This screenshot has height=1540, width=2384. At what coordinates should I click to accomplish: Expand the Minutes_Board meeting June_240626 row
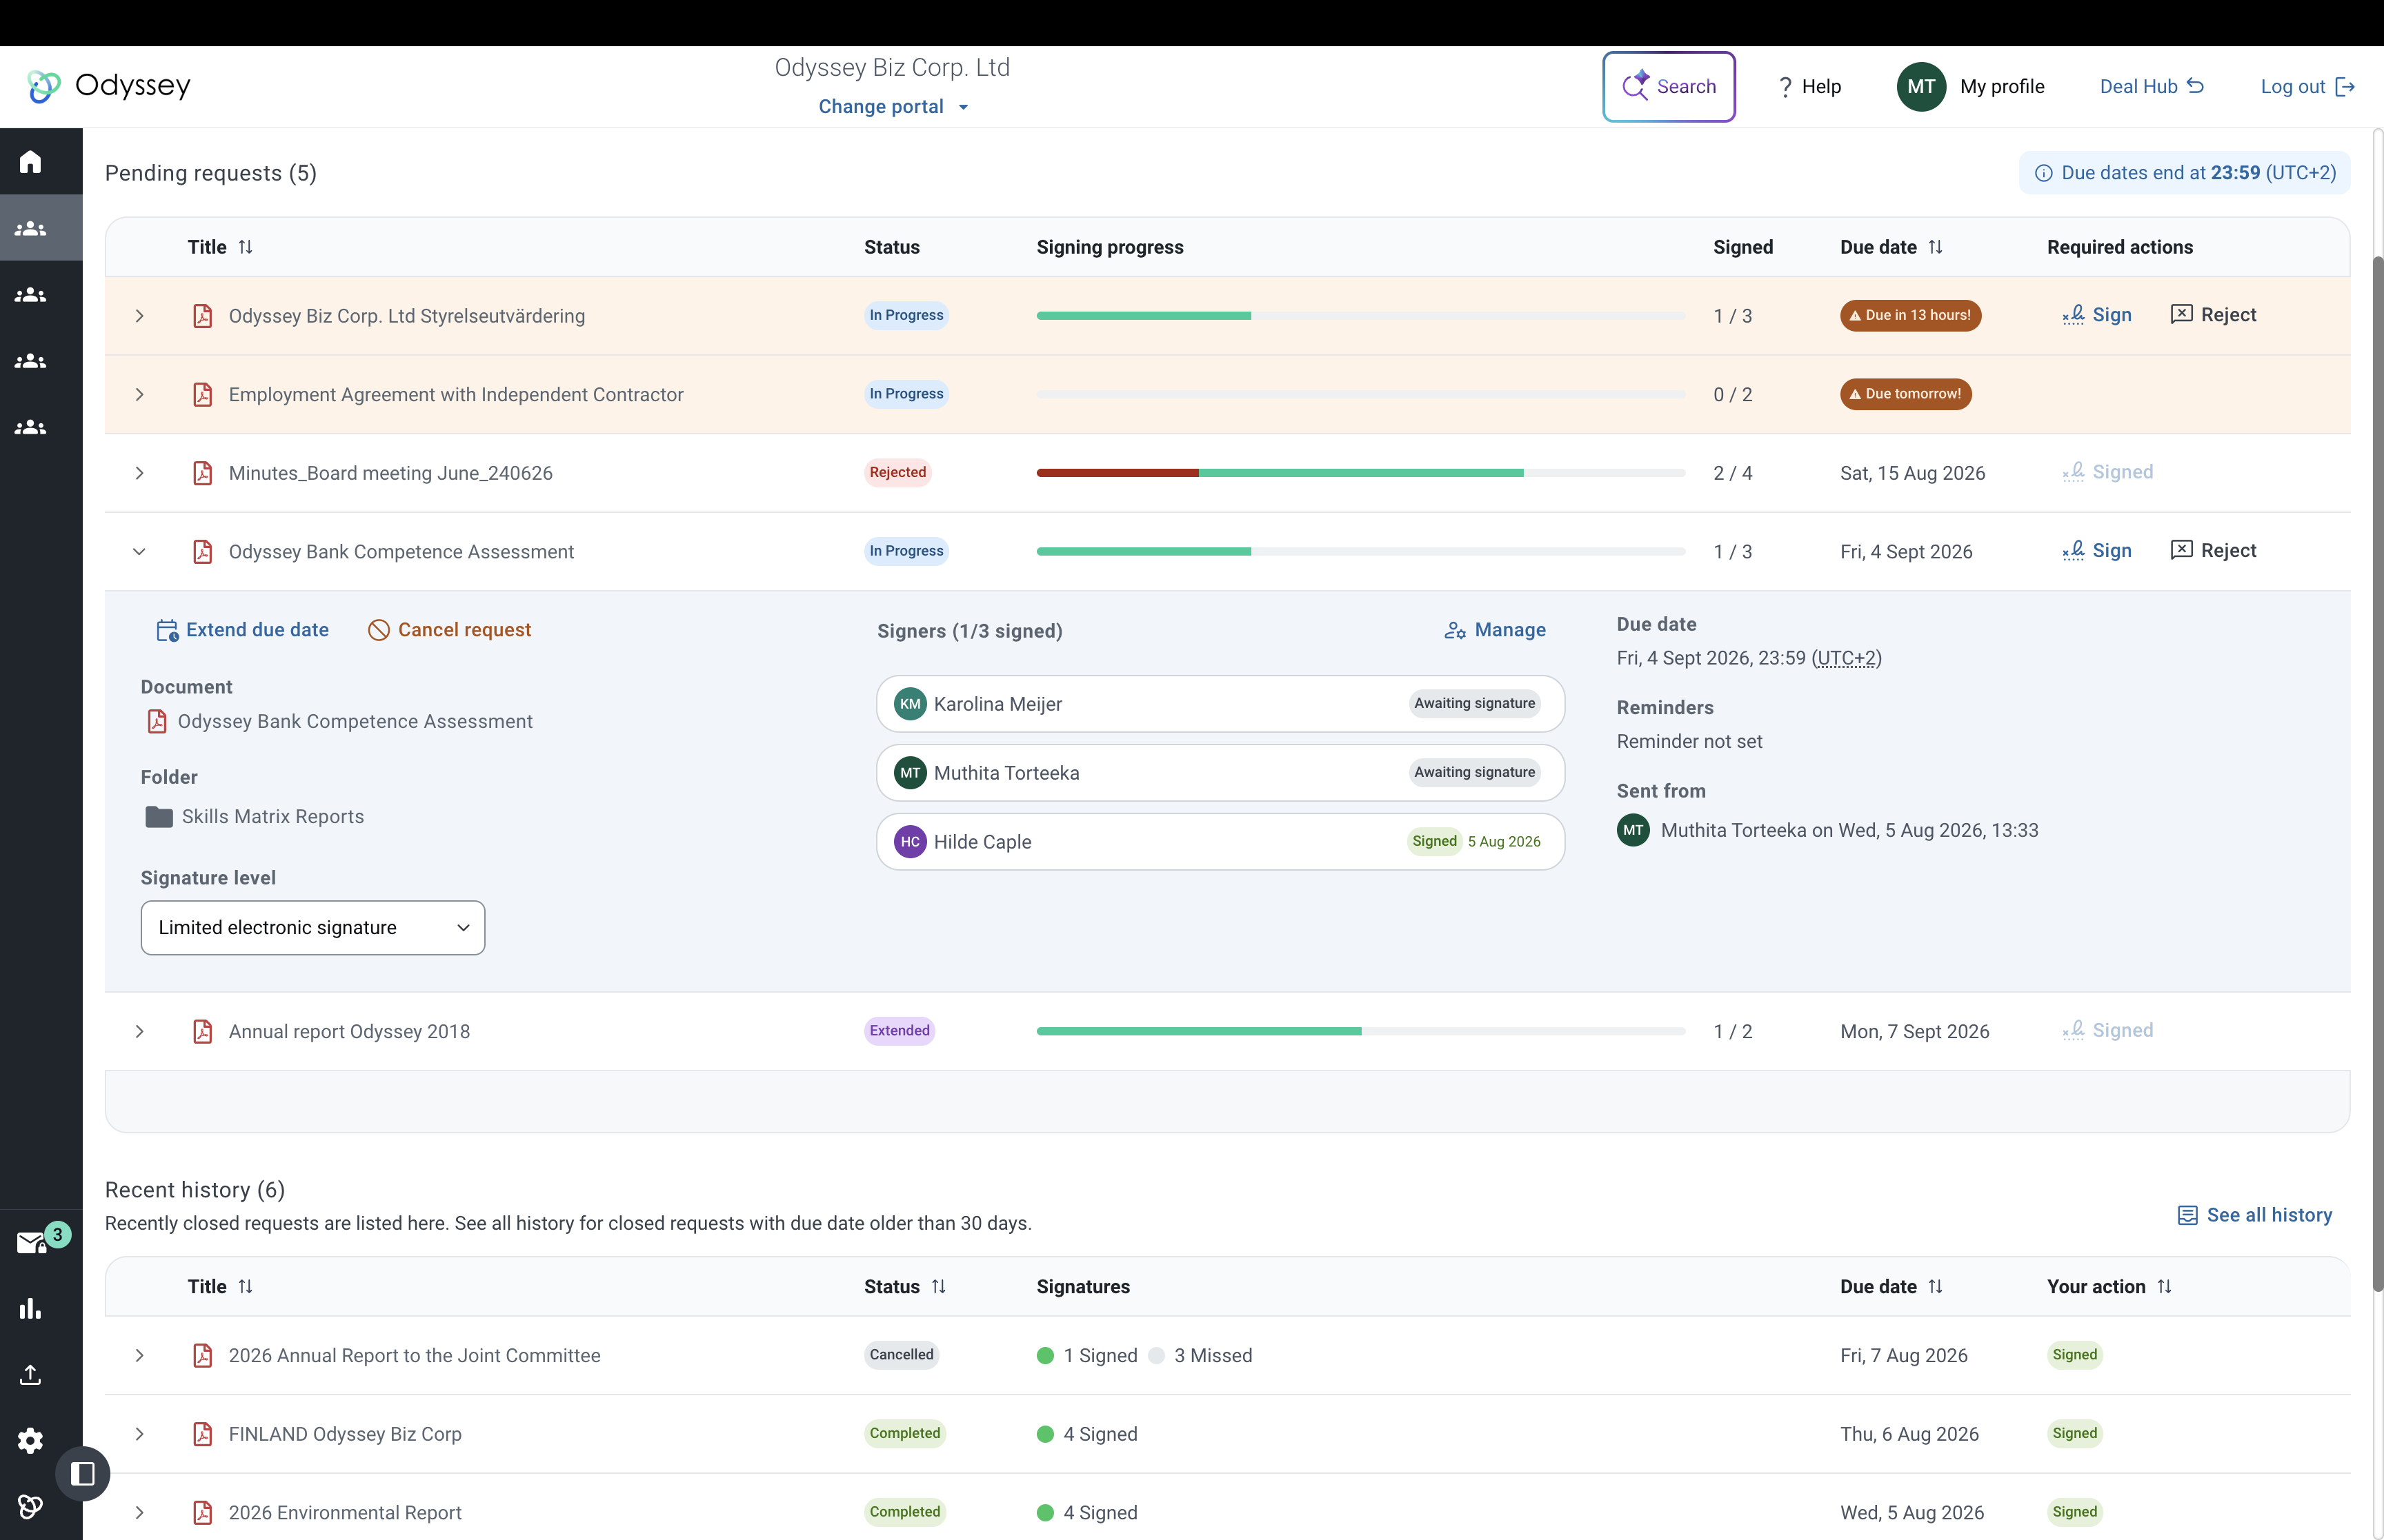point(139,473)
